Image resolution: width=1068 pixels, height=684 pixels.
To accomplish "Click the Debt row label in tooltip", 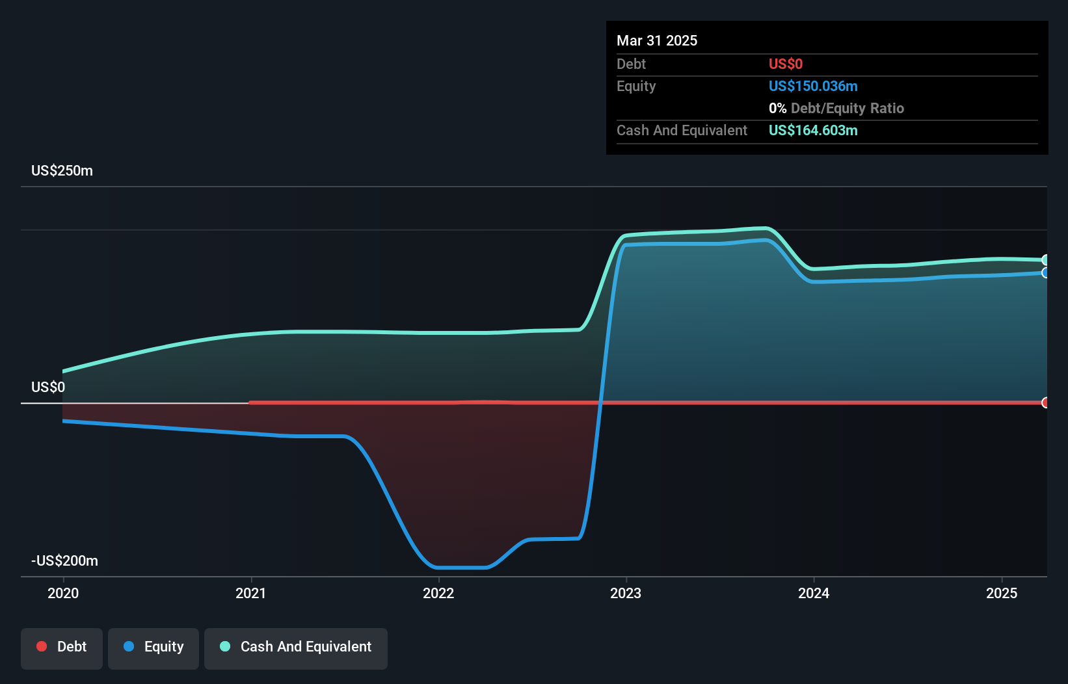I will coord(631,64).
